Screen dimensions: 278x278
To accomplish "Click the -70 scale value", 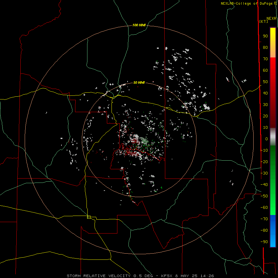I will click(264, 219).
